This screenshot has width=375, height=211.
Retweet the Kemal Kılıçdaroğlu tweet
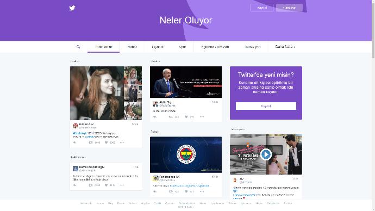tap(91, 185)
